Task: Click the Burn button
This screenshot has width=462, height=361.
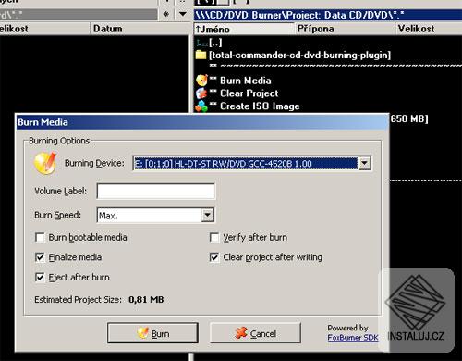Action: [152, 333]
